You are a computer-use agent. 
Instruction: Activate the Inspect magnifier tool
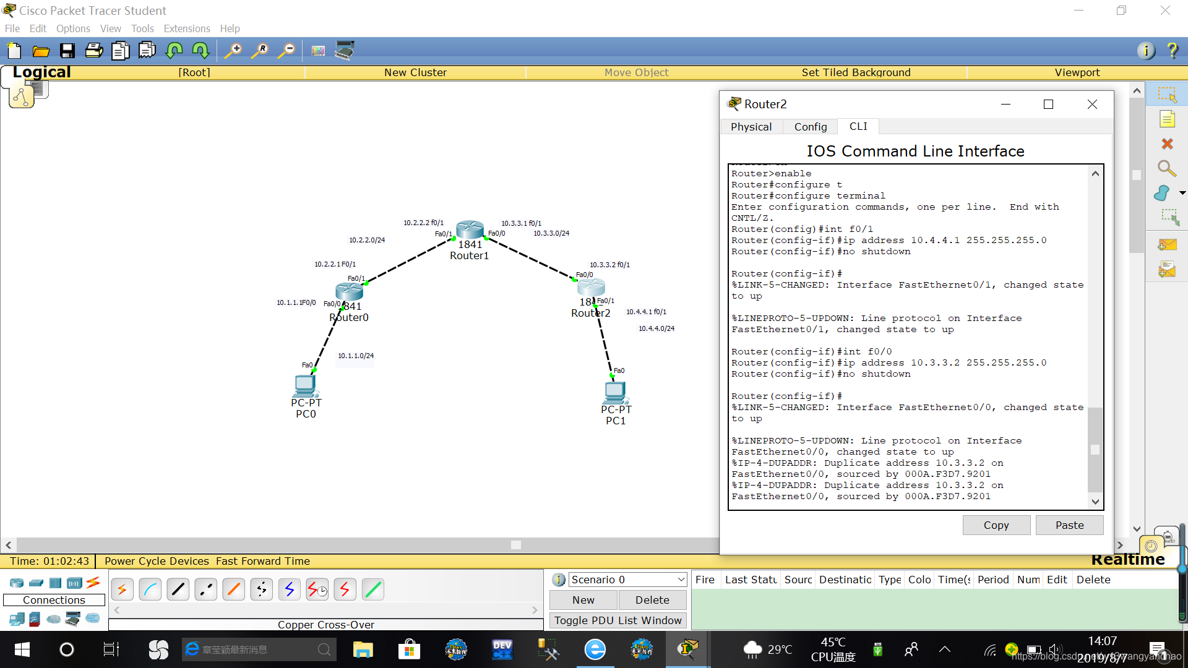tap(1166, 169)
